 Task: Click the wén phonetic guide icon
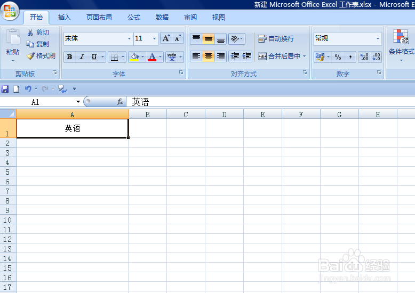[x=172, y=57]
